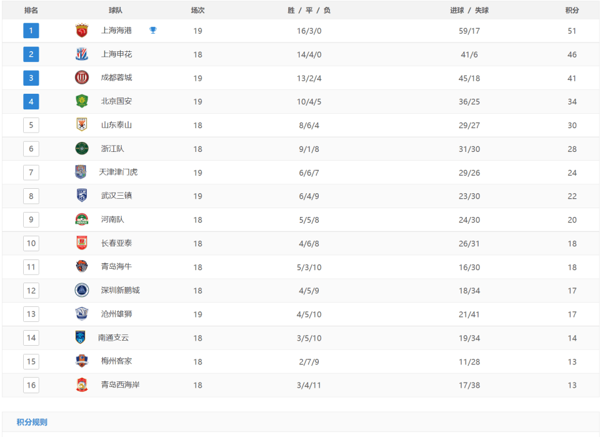Open 青岛西海岸 team name link
The width and height of the screenshot is (600, 437).
120,384
